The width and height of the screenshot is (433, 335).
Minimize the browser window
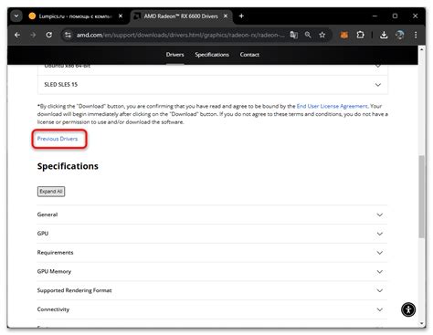coord(375,16)
